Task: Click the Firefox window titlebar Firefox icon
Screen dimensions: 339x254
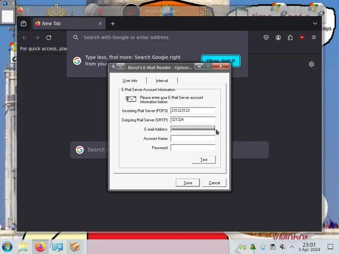Action: pos(20,10)
